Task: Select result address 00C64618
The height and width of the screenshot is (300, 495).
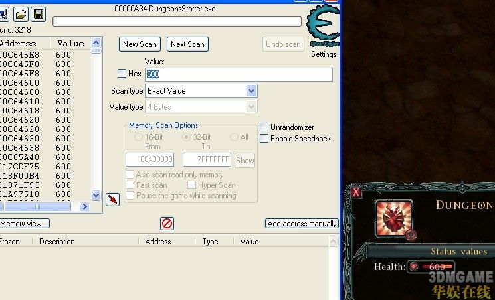Action: pyautogui.click(x=19, y=111)
